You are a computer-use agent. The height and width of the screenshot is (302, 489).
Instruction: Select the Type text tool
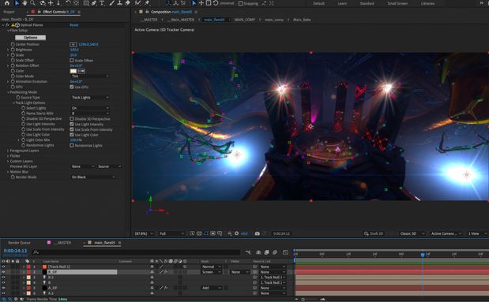click(x=102, y=3)
